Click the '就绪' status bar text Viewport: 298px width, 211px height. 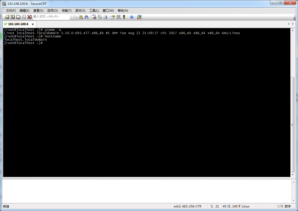click(6, 206)
